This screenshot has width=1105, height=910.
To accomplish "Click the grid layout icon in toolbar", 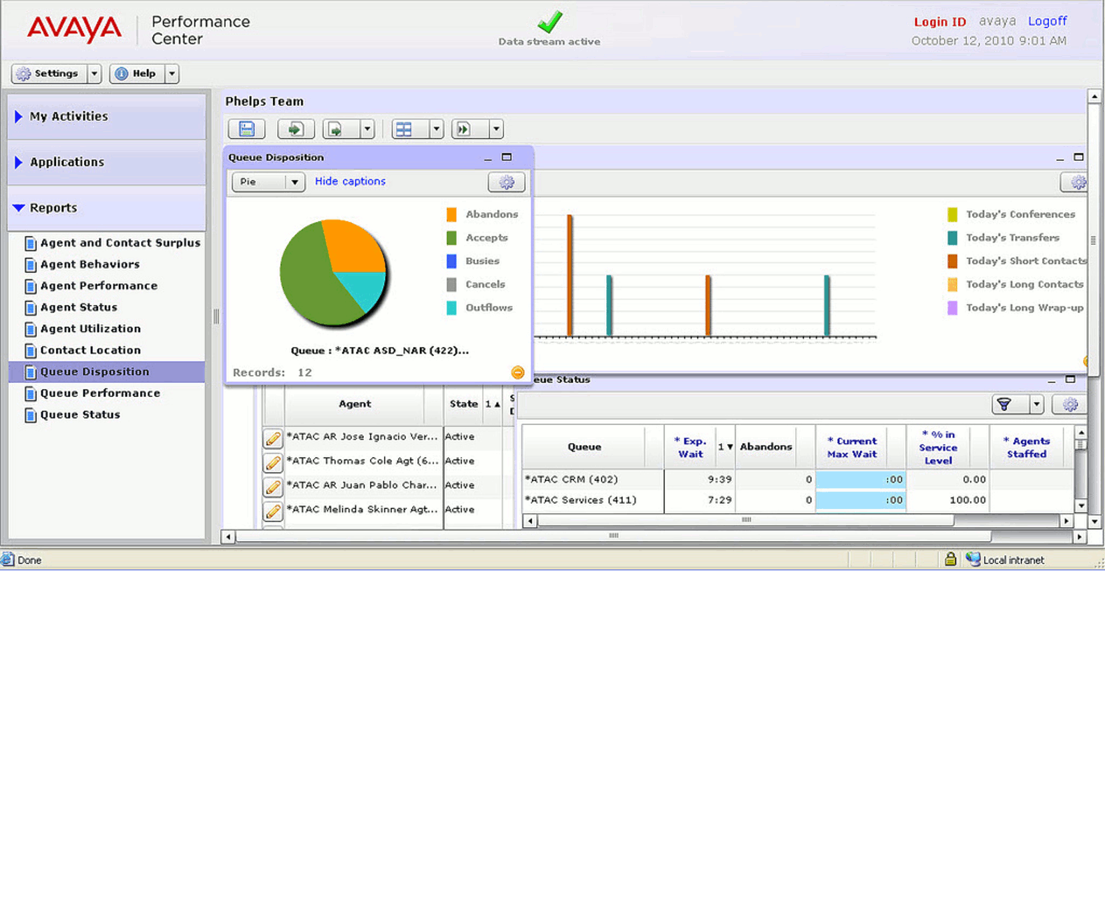I will [405, 129].
